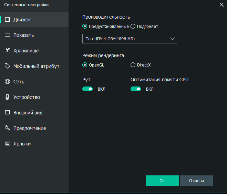Click the keyboard icon for Ярлыки
This screenshot has height=194, width=227.
(7, 144)
